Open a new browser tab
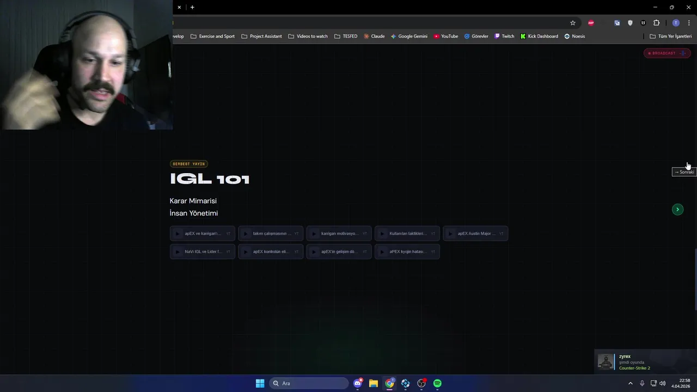Viewport: 697px width, 392px height. pyautogui.click(x=192, y=7)
